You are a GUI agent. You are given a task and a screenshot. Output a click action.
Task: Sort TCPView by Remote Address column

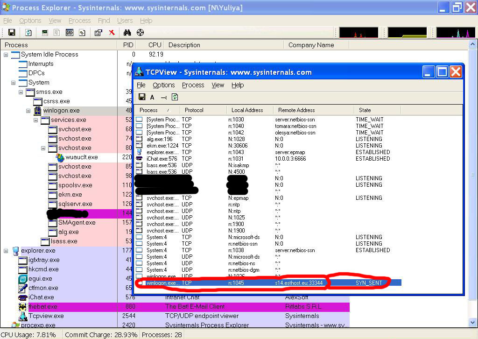coord(314,110)
